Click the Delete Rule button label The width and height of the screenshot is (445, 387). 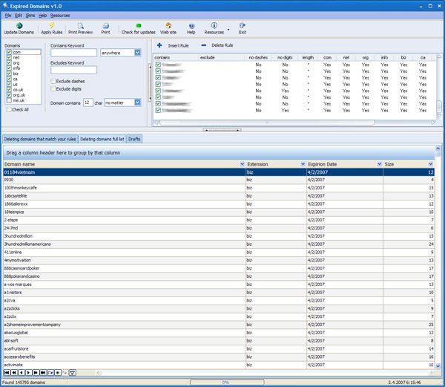click(222, 45)
